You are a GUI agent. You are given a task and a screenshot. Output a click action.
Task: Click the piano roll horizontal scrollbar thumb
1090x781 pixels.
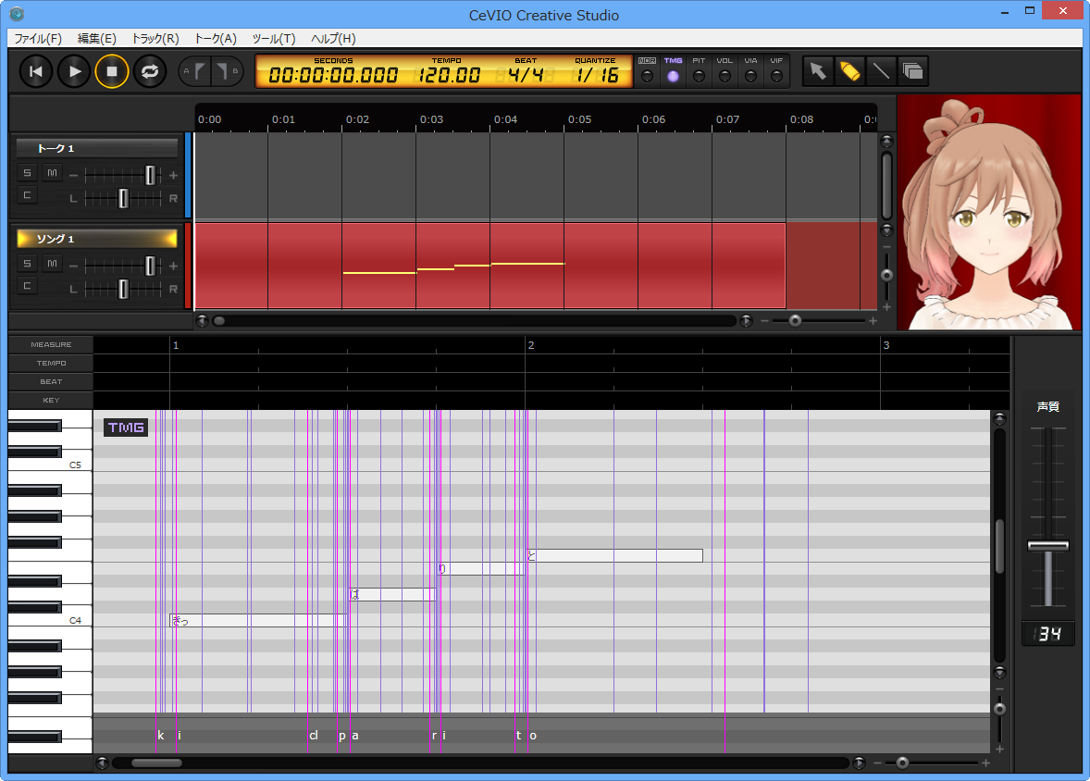[x=156, y=762]
